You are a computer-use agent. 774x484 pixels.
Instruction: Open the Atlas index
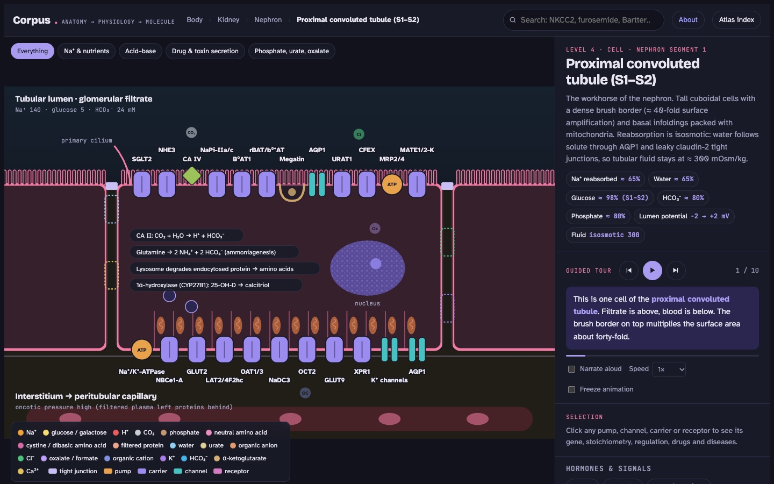click(736, 20)
